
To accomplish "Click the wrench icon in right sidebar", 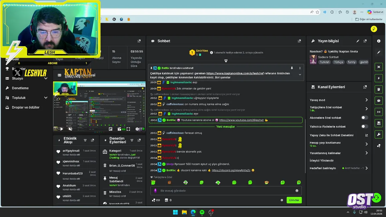I will (x=379, y=134).
